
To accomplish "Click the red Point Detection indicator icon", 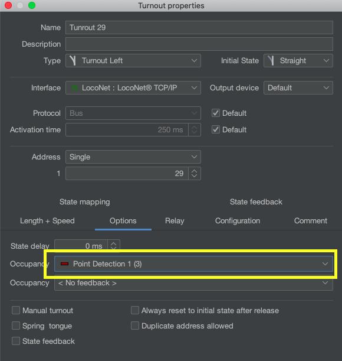I will (64, 264).
